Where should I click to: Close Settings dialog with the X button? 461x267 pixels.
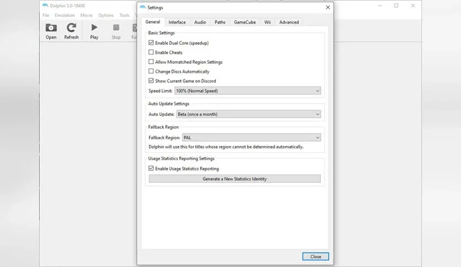(328, 7)
